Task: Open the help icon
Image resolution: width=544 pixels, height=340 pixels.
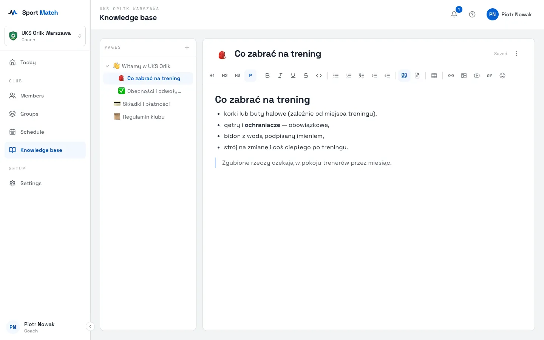Action: point(472,14)
